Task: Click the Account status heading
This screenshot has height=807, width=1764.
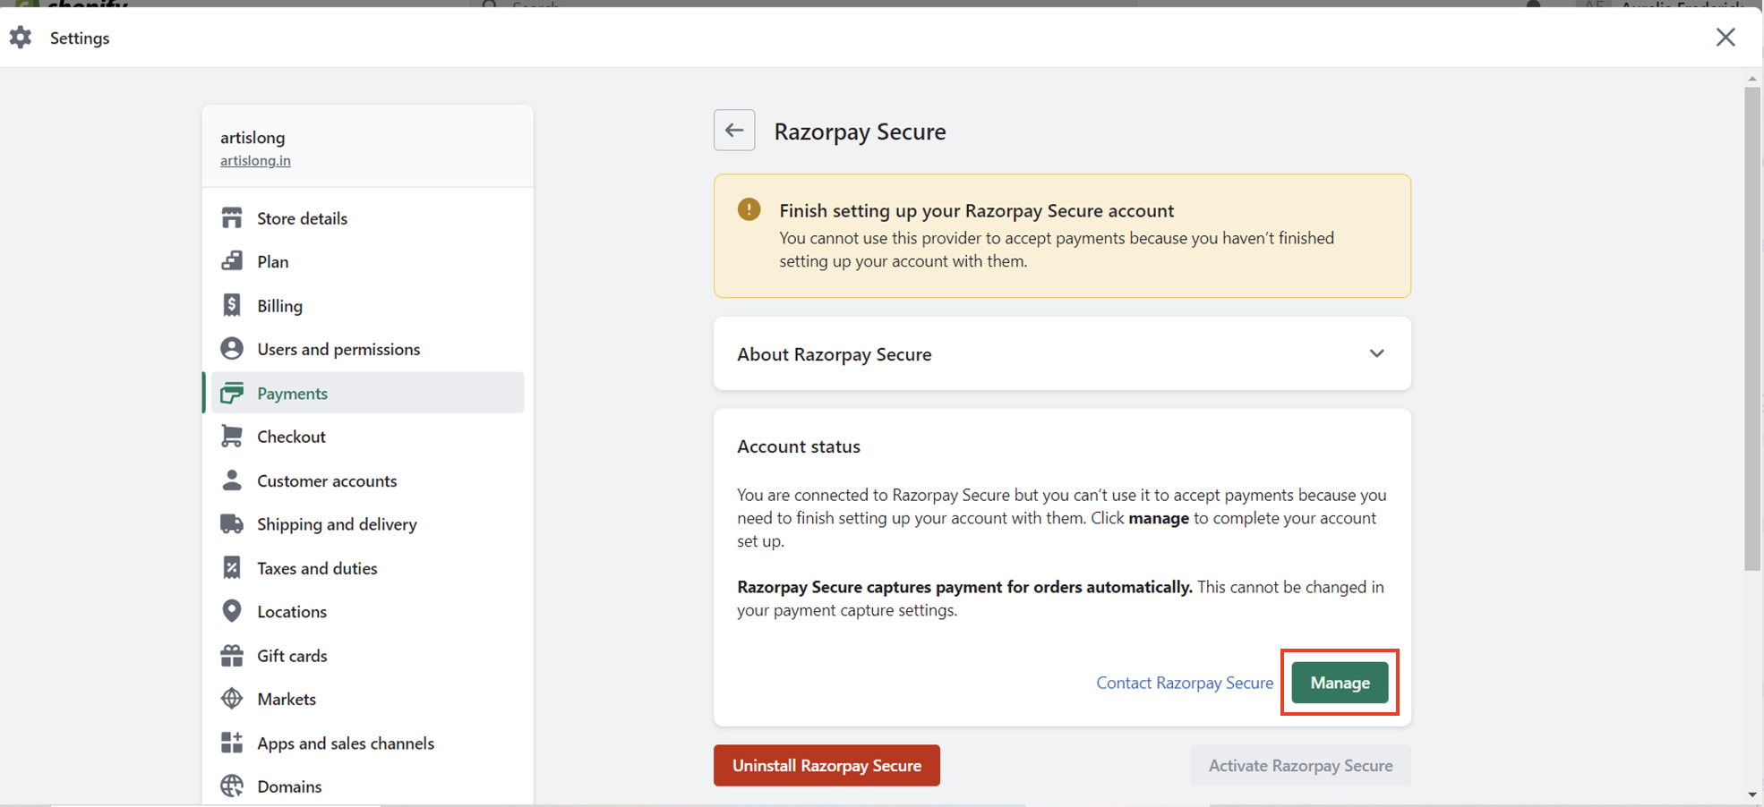Action: [799, 446]
